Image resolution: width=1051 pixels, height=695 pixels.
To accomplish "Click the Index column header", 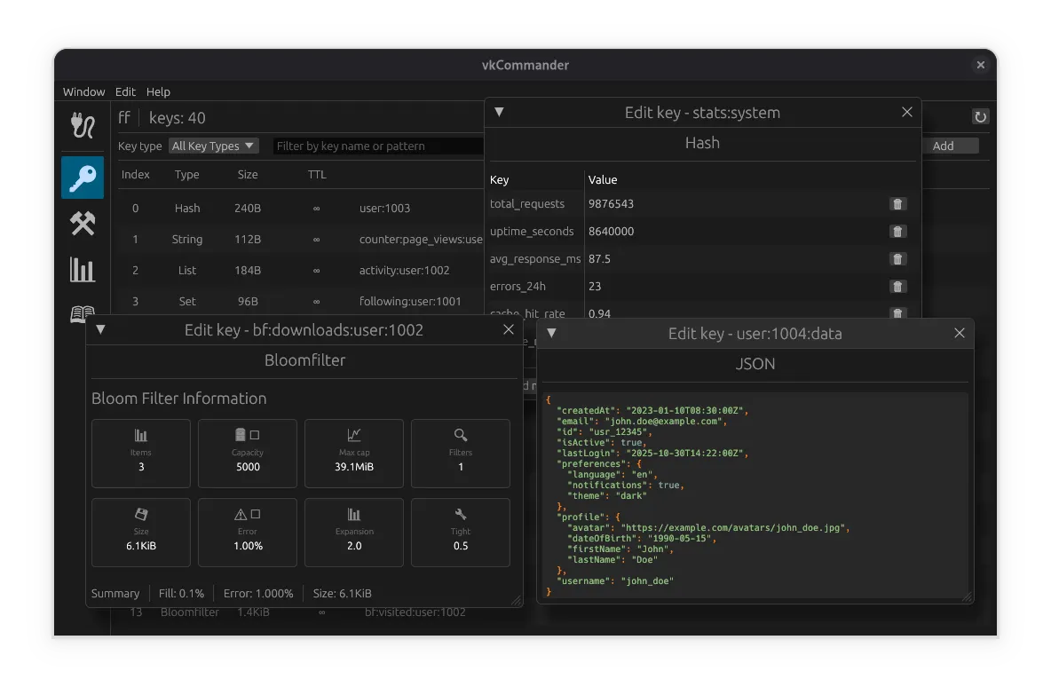I will 136,174.
